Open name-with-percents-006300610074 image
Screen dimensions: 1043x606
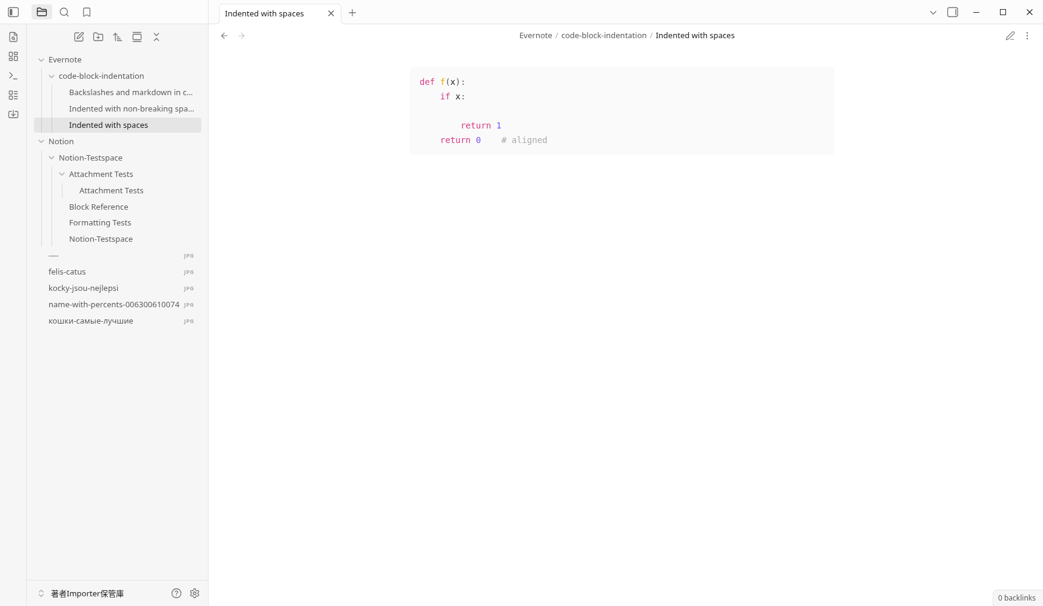pyautogui.click(x=118, y=304)
